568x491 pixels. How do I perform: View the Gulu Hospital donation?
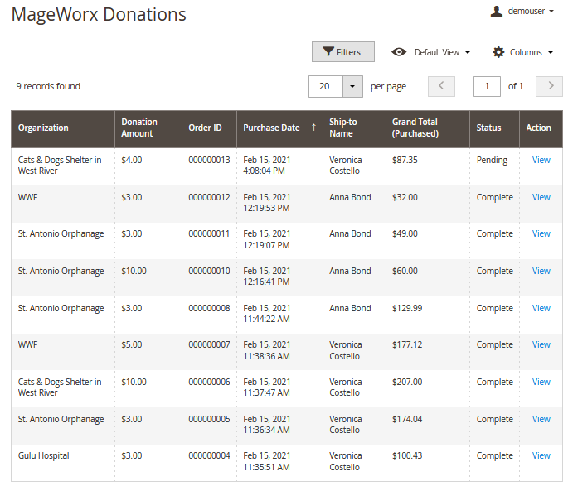coord(541,455)
